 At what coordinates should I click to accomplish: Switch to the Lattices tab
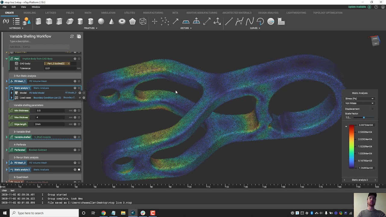tap(51, 13)
